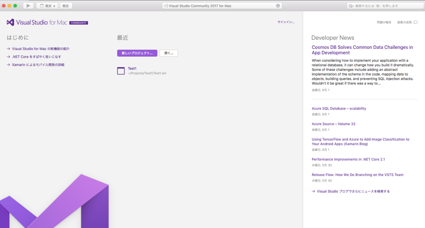This screenshot has width=425, height=228.
Task: Click the 開く... open button
Action: click(169, 53)
